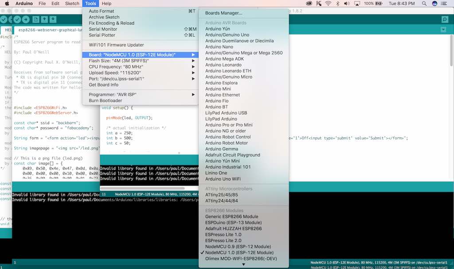454x269 pixels.
Task: Create a new sketch with the New icon
Action: tap(36, 19)
